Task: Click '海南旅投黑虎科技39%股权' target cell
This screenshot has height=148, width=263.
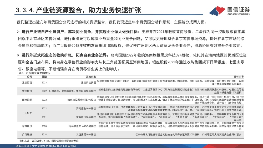Action: pos(82,100)
